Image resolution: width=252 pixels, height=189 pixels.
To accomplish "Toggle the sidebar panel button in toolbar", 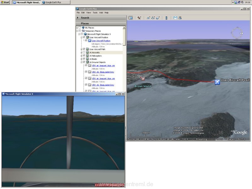I will tap(131, 18).
